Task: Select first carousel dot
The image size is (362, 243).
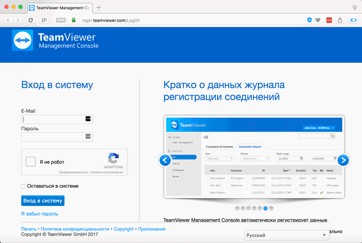Action: click(237, 208)
